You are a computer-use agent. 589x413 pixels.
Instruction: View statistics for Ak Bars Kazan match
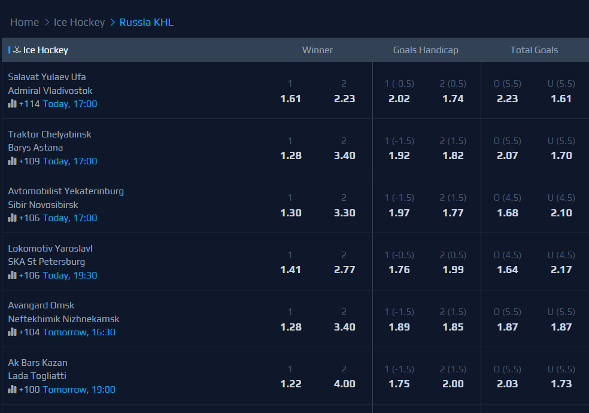pyautogui.click(x=11, y=389)
